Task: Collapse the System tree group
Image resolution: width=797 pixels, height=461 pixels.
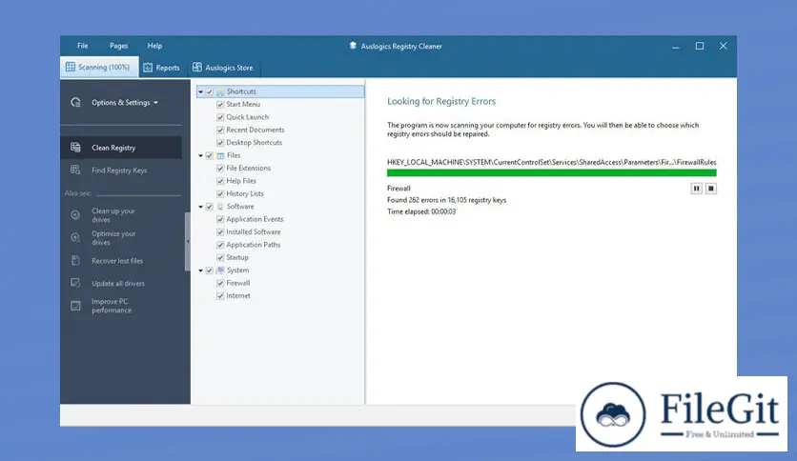Action: coord(201,271)
